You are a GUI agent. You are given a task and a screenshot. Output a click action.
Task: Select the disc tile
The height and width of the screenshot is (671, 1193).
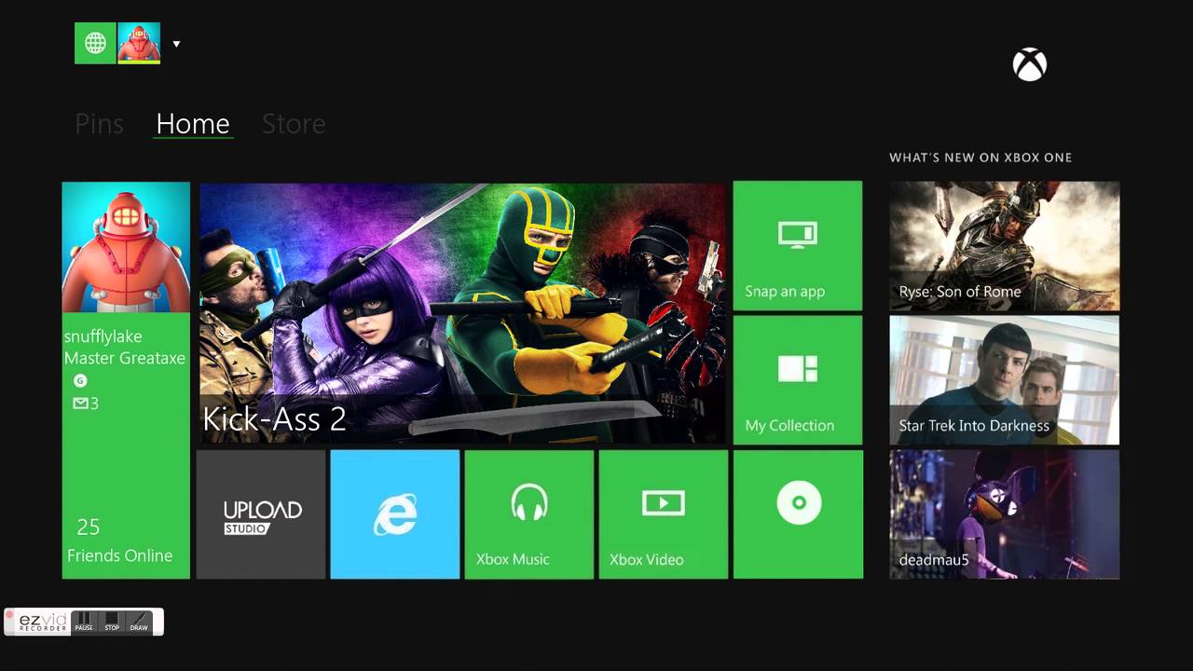click(x=798, y=514)
